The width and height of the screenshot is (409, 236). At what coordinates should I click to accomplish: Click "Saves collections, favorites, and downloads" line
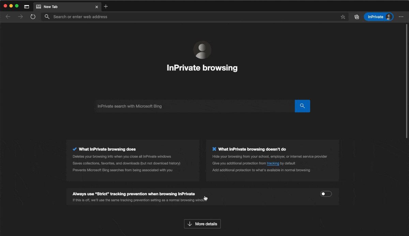coord(126,163)
